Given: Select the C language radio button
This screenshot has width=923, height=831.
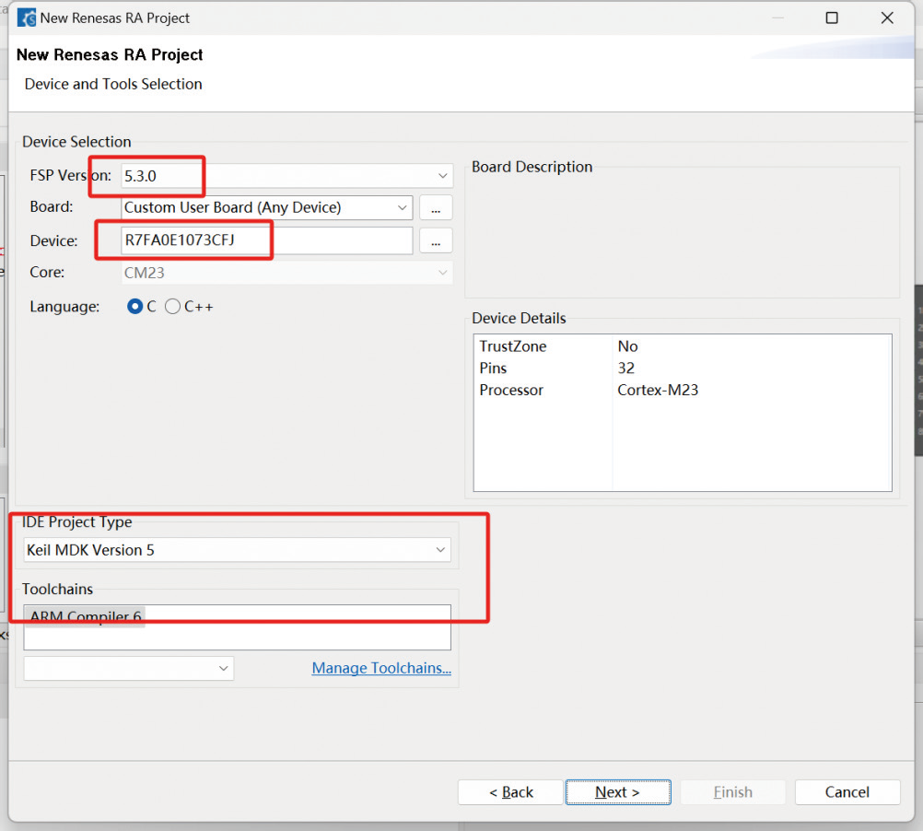Looking at the screenshot, I should tap(134, 307).
